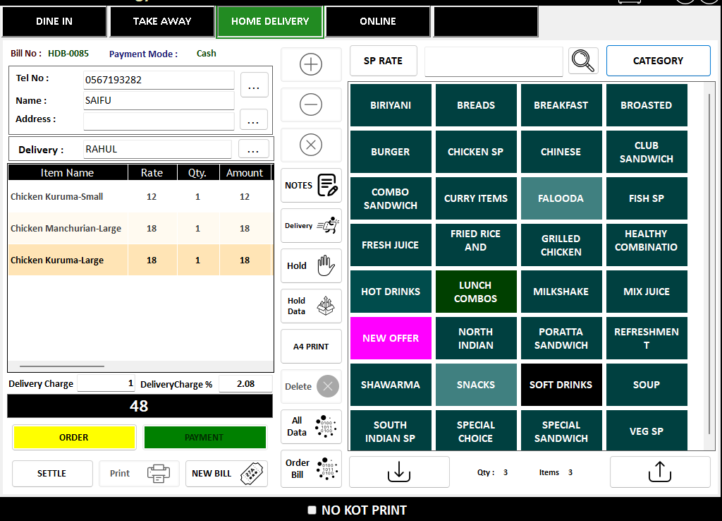Screen dimensions: 722x521
Task: Click the plus icon to increase quantity
Action: point(311,64)
